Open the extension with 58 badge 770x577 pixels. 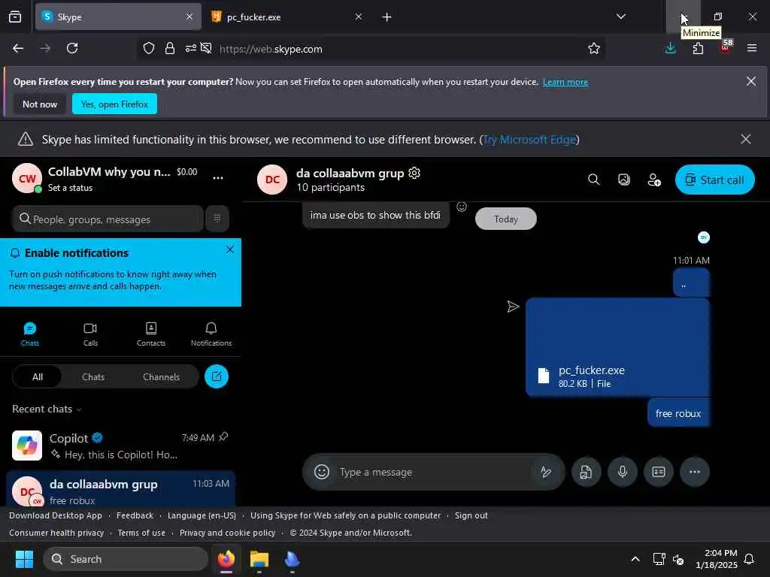coord(726,47)
